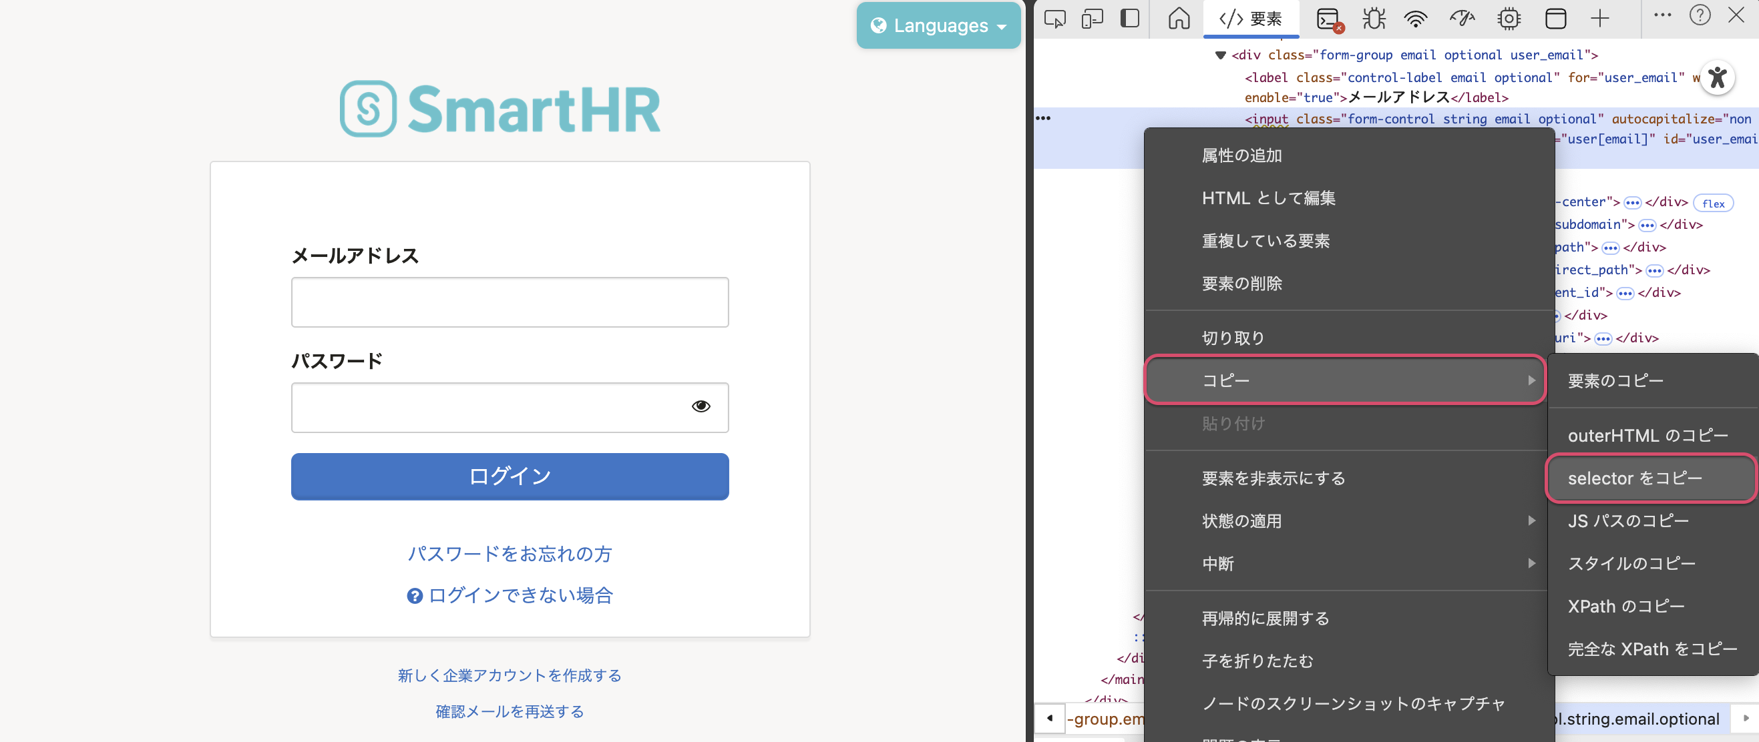Focus the メールアドレス input field

[x=510, y=302]
